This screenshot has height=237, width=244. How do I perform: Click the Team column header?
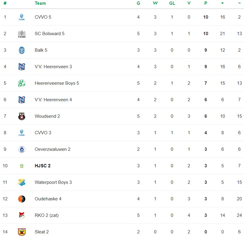pos(40,3)
